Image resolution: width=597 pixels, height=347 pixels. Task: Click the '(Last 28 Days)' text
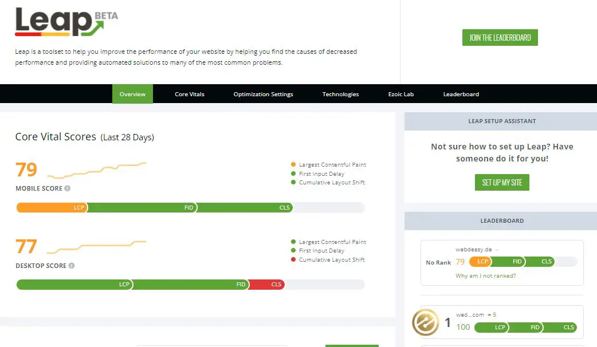click(x=127, y=137)
